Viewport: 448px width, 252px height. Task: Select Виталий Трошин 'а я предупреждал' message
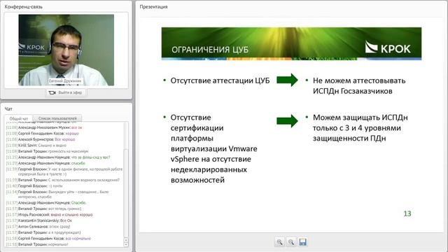point(43,233)
